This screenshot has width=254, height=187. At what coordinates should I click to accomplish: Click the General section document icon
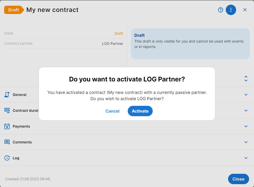(7, 95)
